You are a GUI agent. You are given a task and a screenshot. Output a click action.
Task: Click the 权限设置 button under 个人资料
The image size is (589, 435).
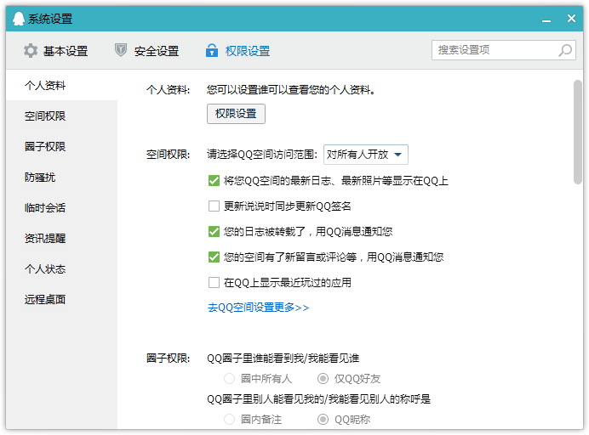click(x=236, y=114)
